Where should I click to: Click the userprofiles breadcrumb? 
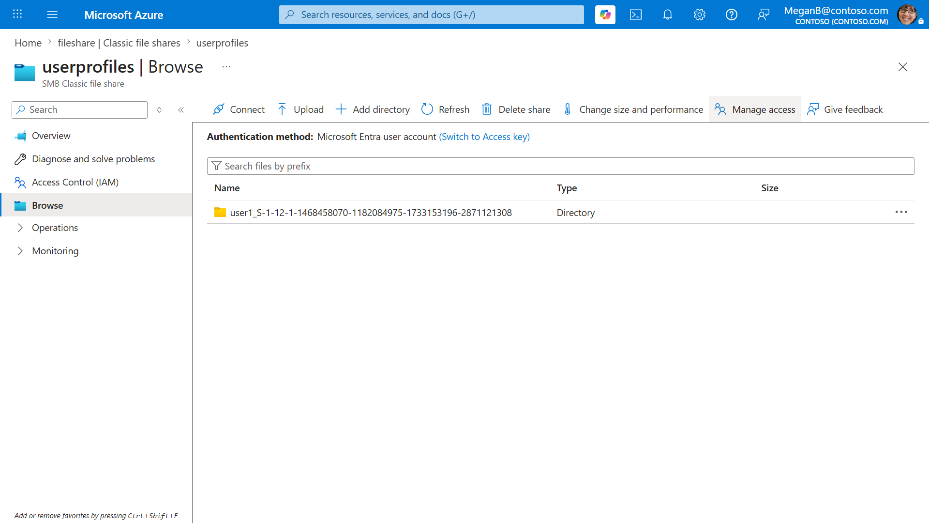pyautogui.click(x=222, y=43)
